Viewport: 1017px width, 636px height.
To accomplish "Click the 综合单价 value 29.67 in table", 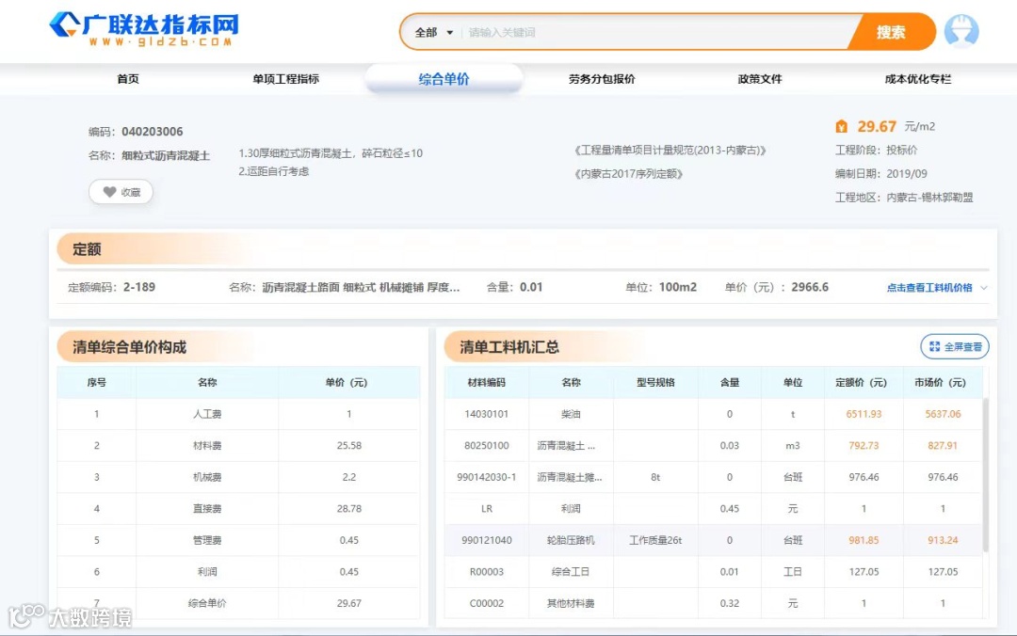I will (349, 603).
